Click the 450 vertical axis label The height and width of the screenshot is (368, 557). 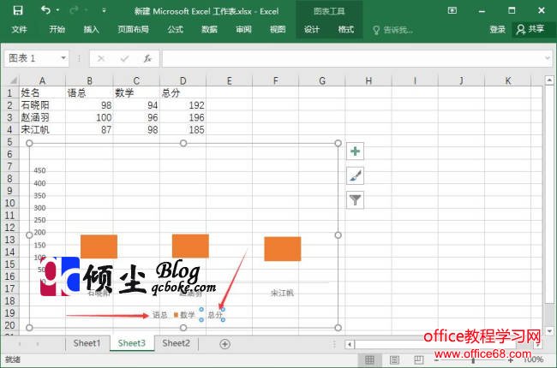(39, 170)
